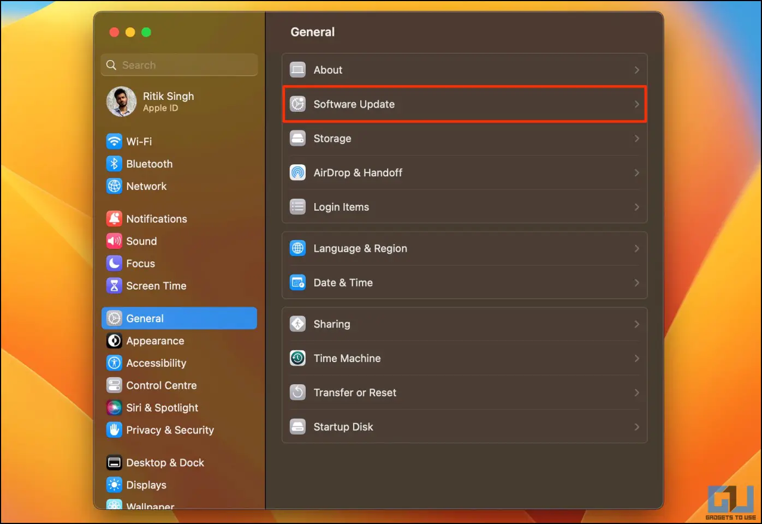
Task: Click the Focus label text
Action: click(x=141, y=264)
